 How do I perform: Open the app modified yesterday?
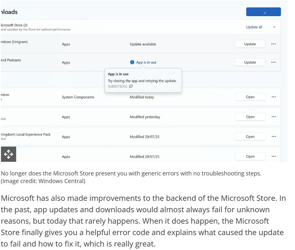pos(250,117)
